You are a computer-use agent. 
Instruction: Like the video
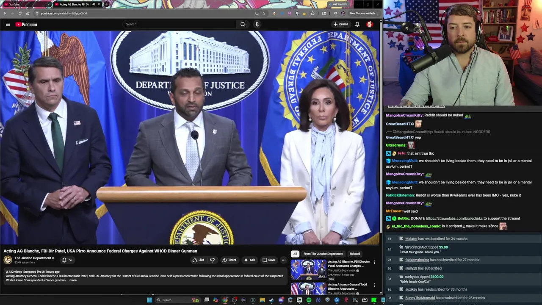coord(198,260)
